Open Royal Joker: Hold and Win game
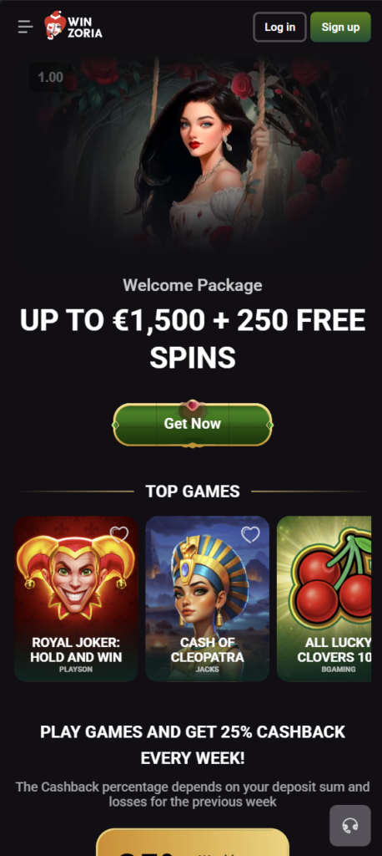The height and width of the screenshot is (856, 382). 76,599
